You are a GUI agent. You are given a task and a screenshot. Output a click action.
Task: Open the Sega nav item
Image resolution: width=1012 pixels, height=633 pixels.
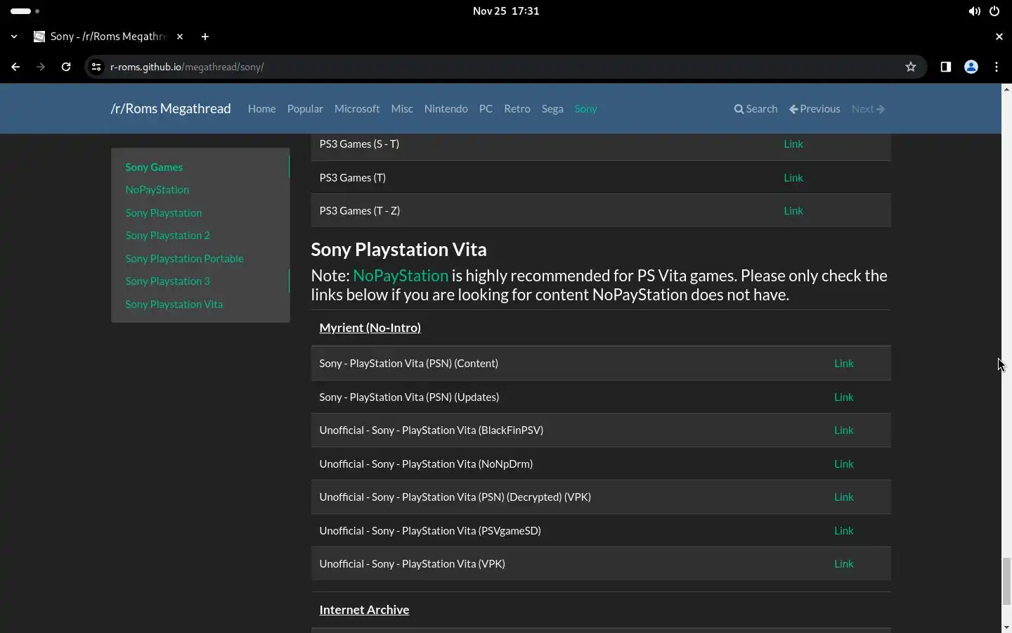552,108
